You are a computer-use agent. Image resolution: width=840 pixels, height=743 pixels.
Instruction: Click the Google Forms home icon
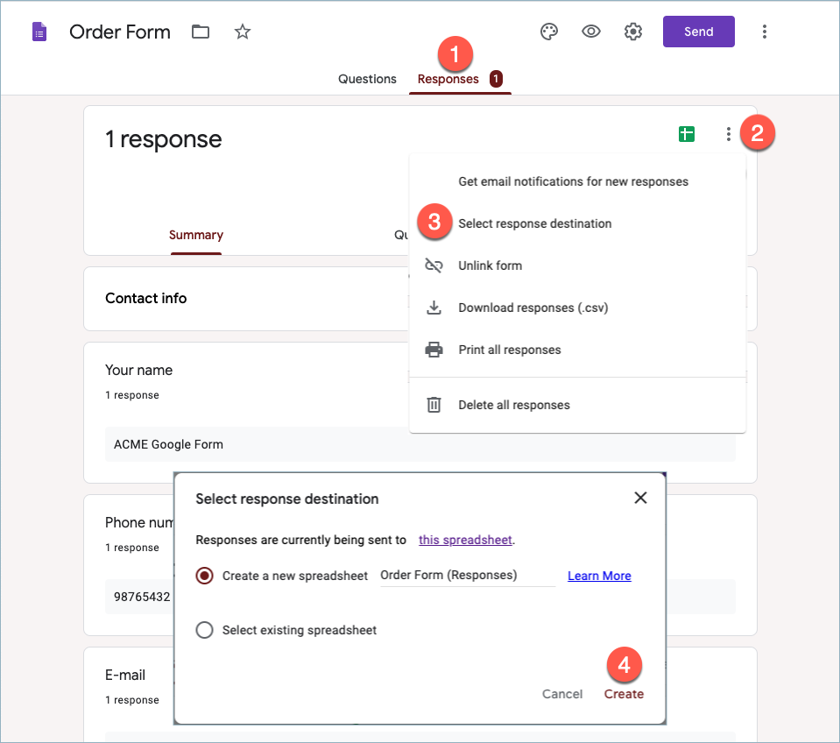point(39,32)
